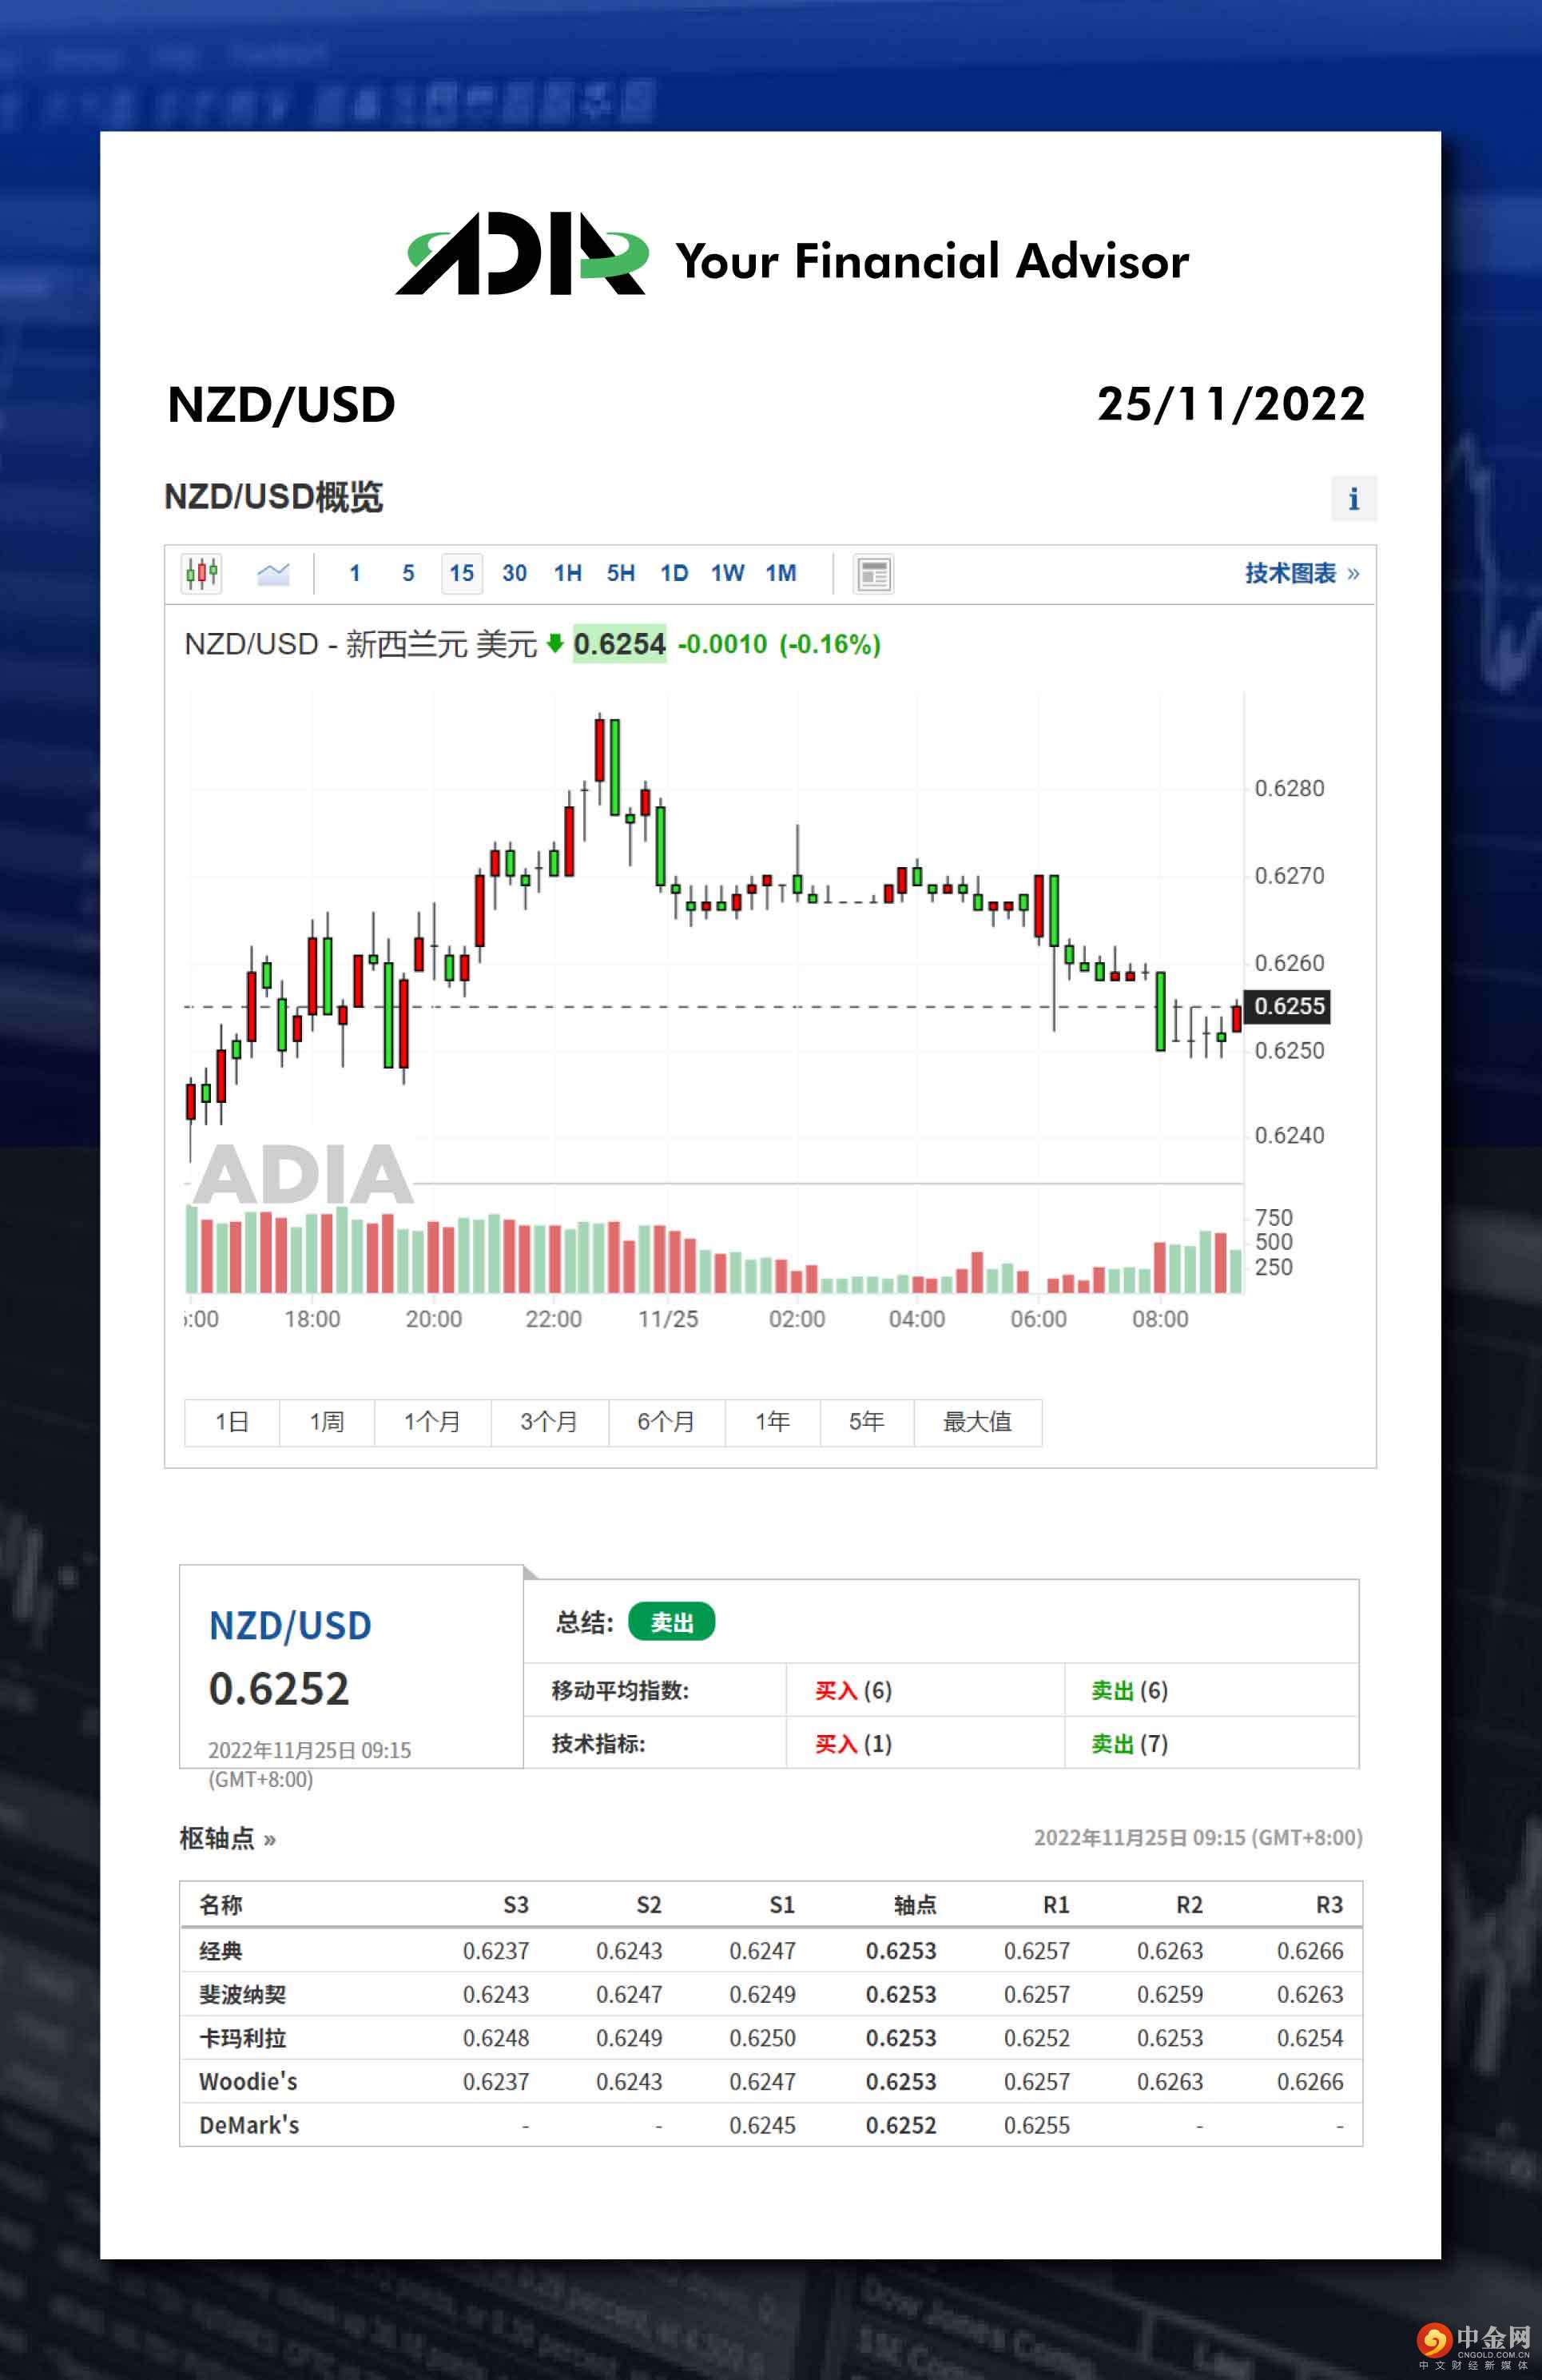The image size is (1542, 2380).
Task: Select the 1周 range tab
Action: 326,1421
